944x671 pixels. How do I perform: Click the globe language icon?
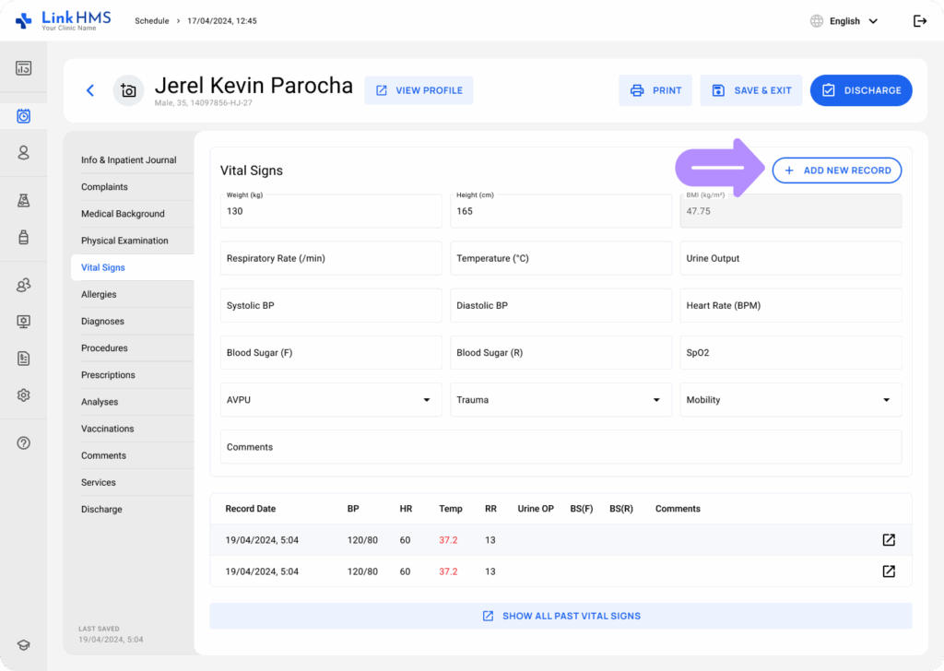[817, 21]
